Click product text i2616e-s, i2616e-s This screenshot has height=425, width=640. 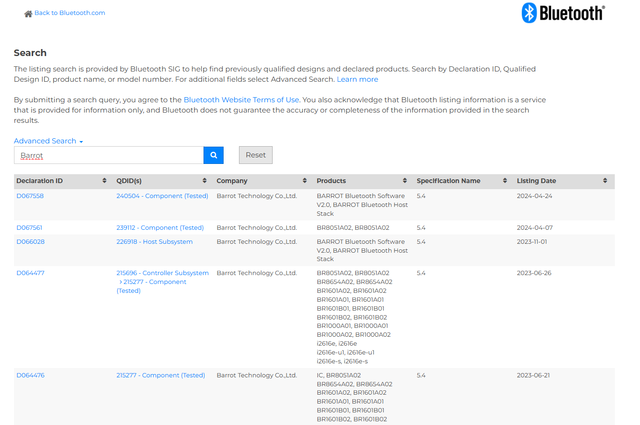tap(342, 361)
